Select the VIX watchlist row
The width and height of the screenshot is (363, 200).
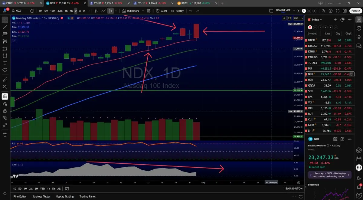pos(330,102)
